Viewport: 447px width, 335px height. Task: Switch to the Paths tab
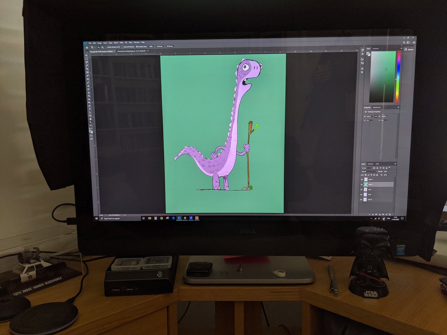tap(377, 164)
